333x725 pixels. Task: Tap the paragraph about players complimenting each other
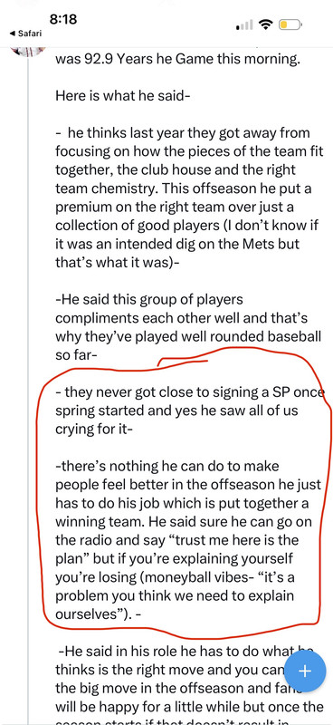tap(188, 327)
